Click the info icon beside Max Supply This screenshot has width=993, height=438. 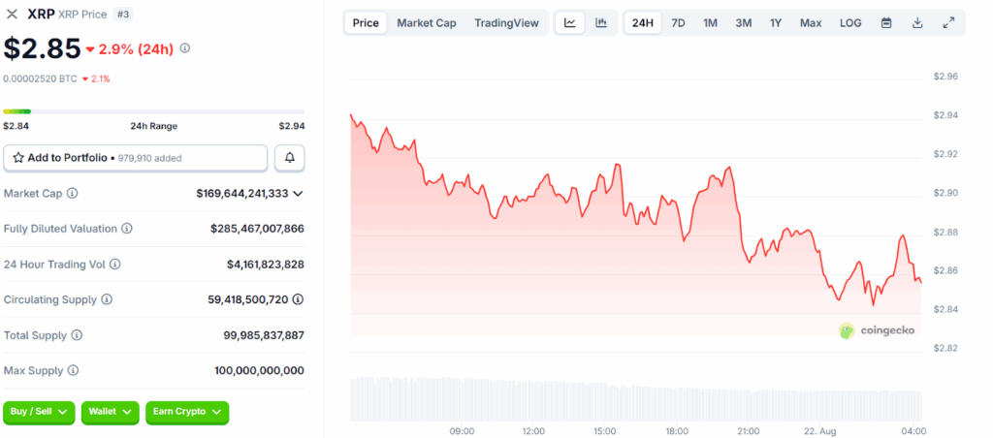(x=73, y=370)
